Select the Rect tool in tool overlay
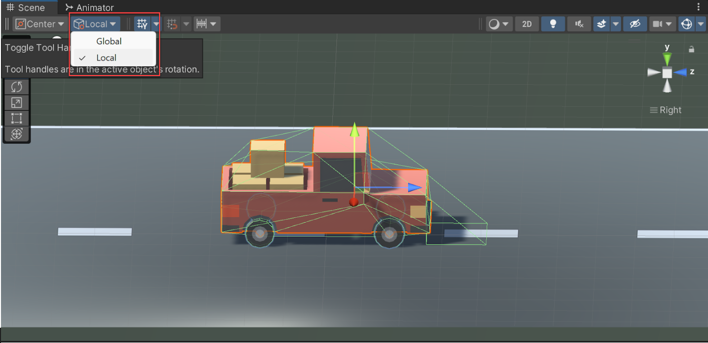 [x=16, y=118]
